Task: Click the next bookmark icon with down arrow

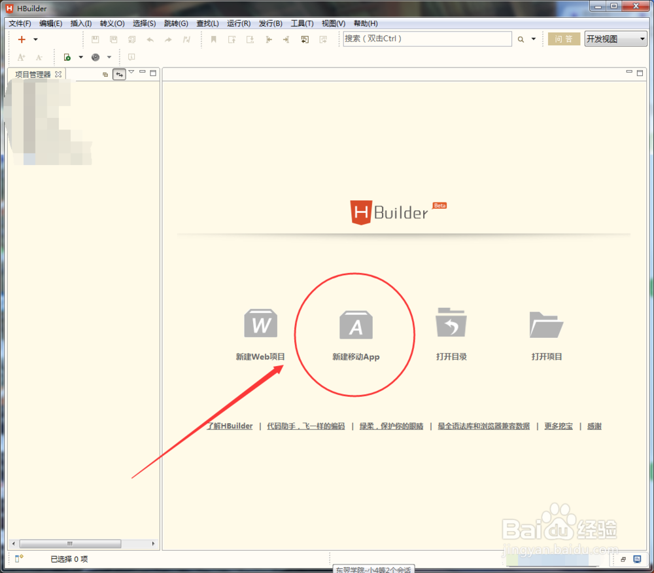Action: [250, 39]
